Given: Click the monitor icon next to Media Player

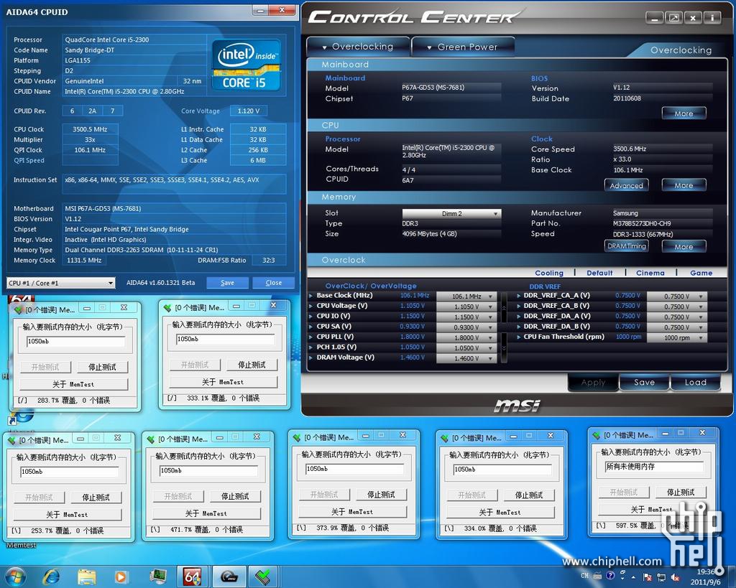Looking at the screenshot, I should (x=157, y=577).
